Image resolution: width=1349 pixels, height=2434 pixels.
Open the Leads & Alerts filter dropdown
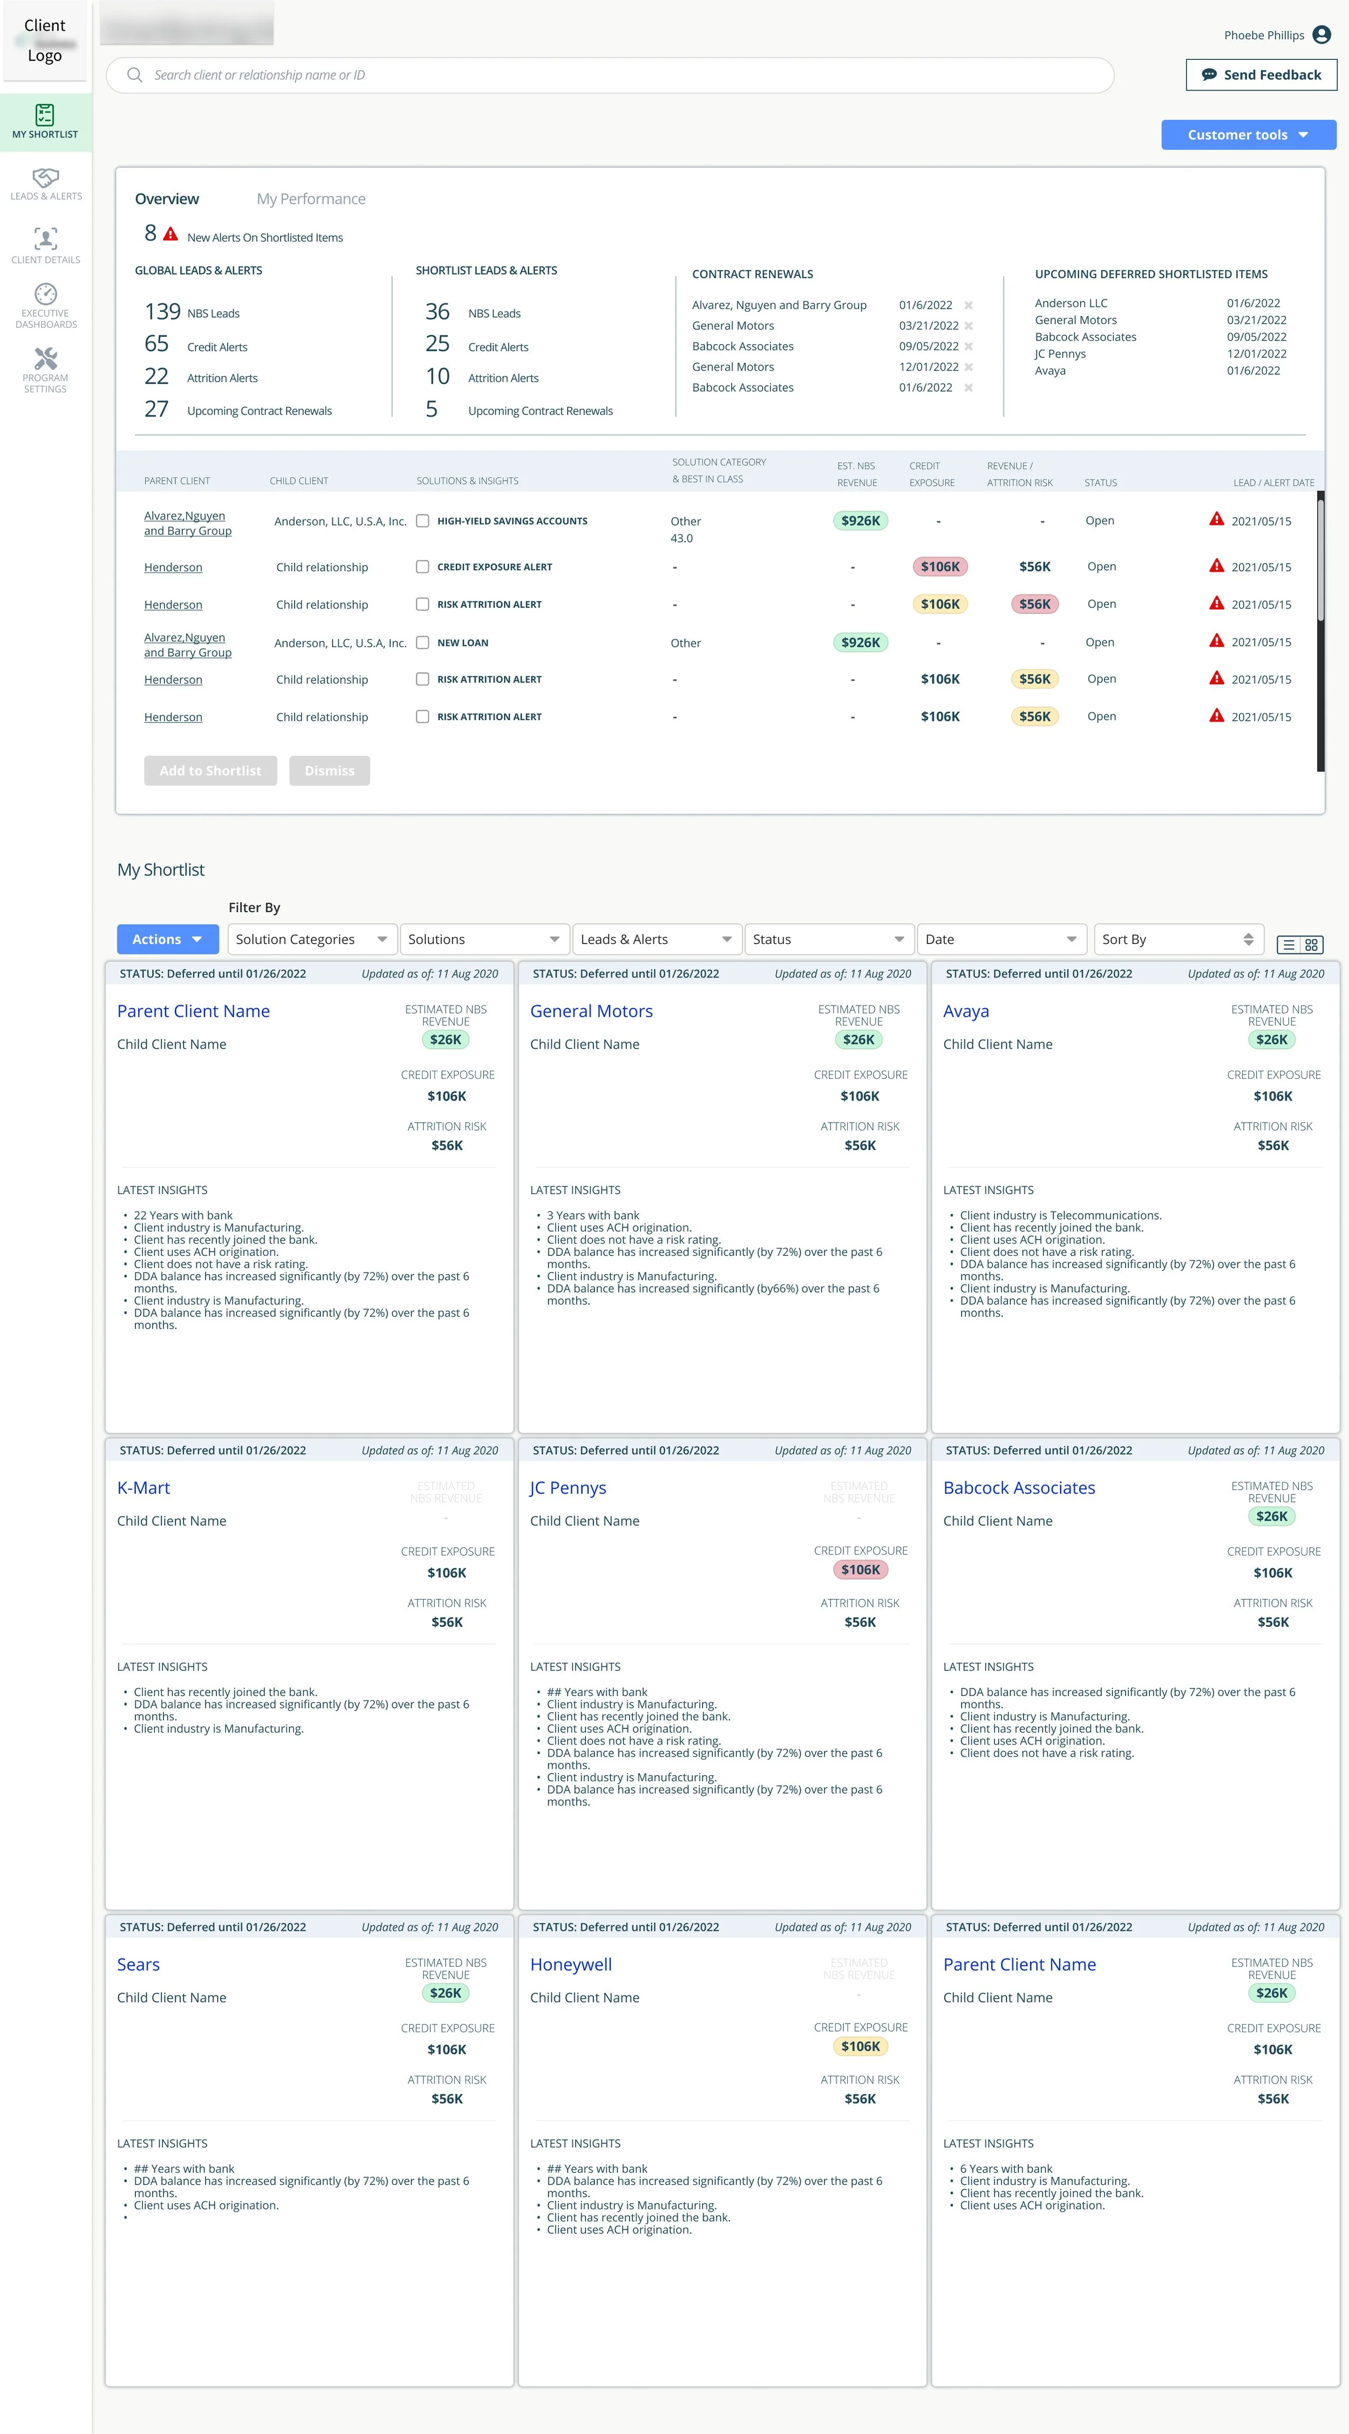coord(656,939)
